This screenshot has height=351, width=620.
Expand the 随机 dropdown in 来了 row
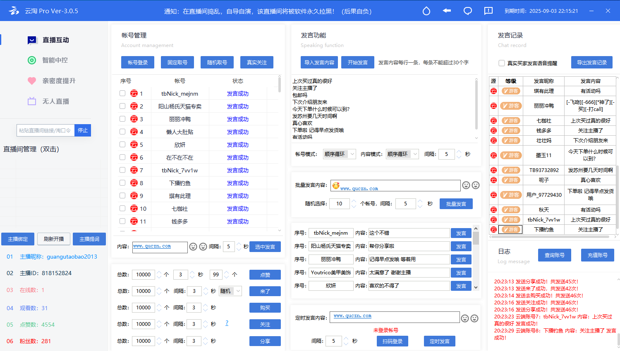pyautogui.click(x=230, y=291)
